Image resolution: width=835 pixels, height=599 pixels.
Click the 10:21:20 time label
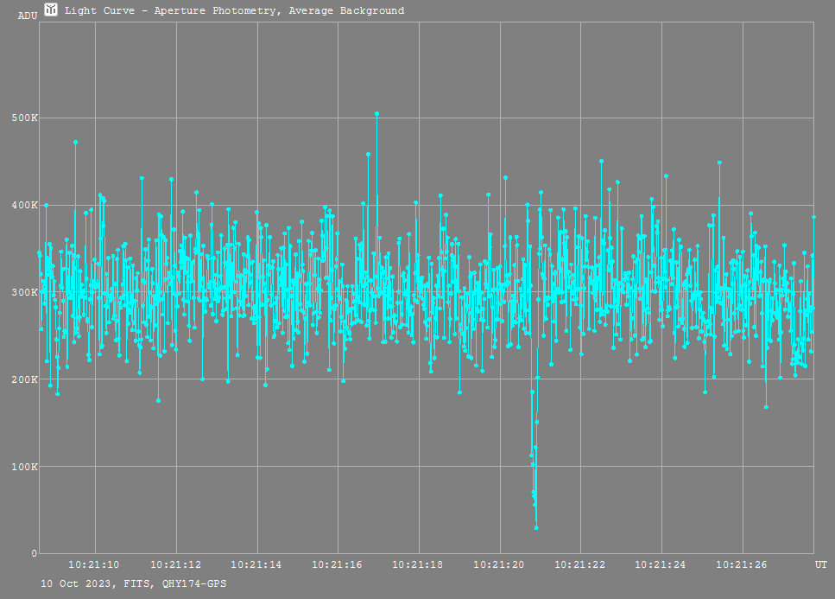pyautogui.click(x=499, y=565)
